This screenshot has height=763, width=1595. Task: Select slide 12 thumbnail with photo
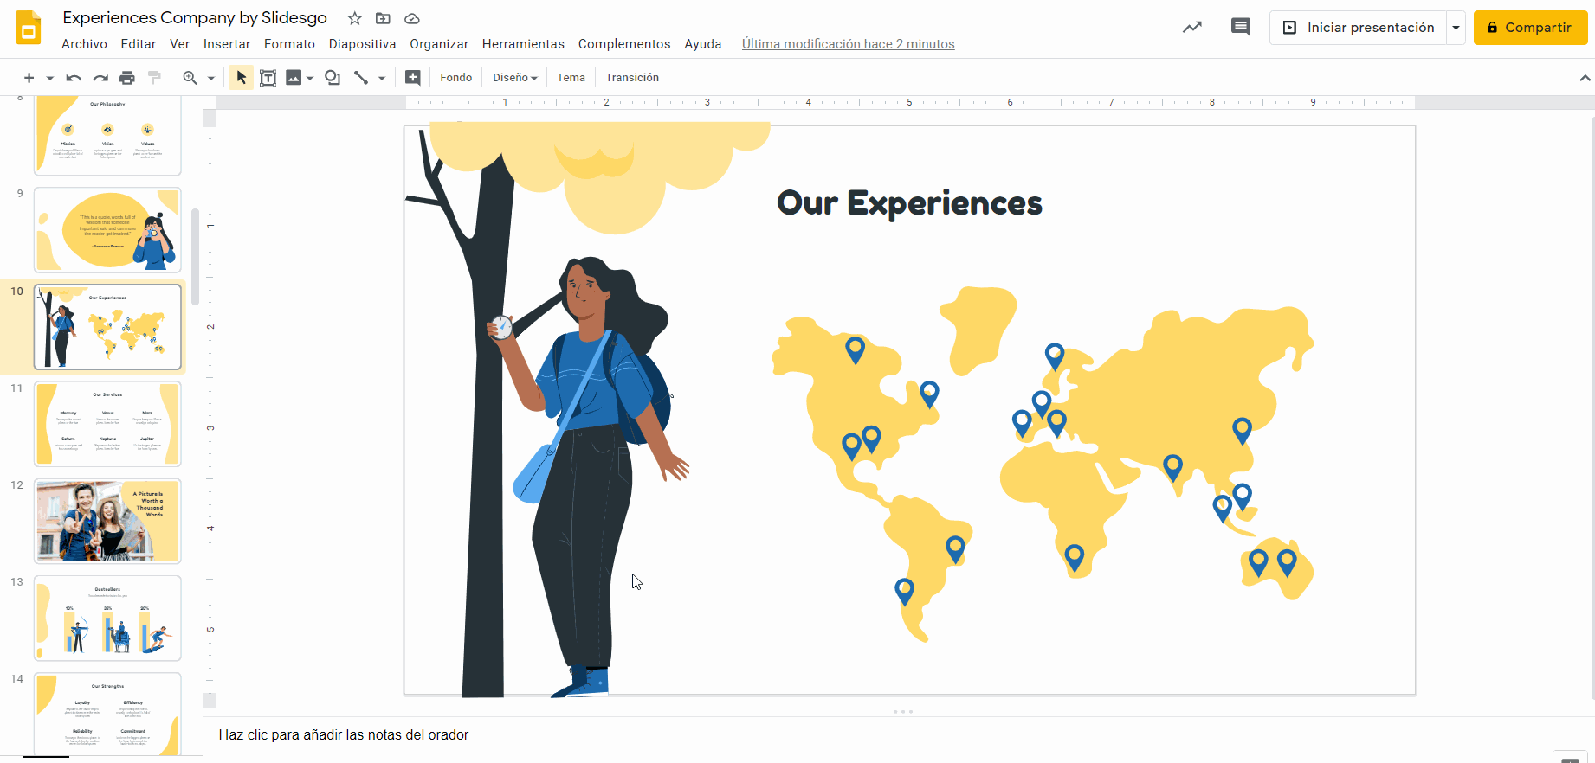point(108,521)
